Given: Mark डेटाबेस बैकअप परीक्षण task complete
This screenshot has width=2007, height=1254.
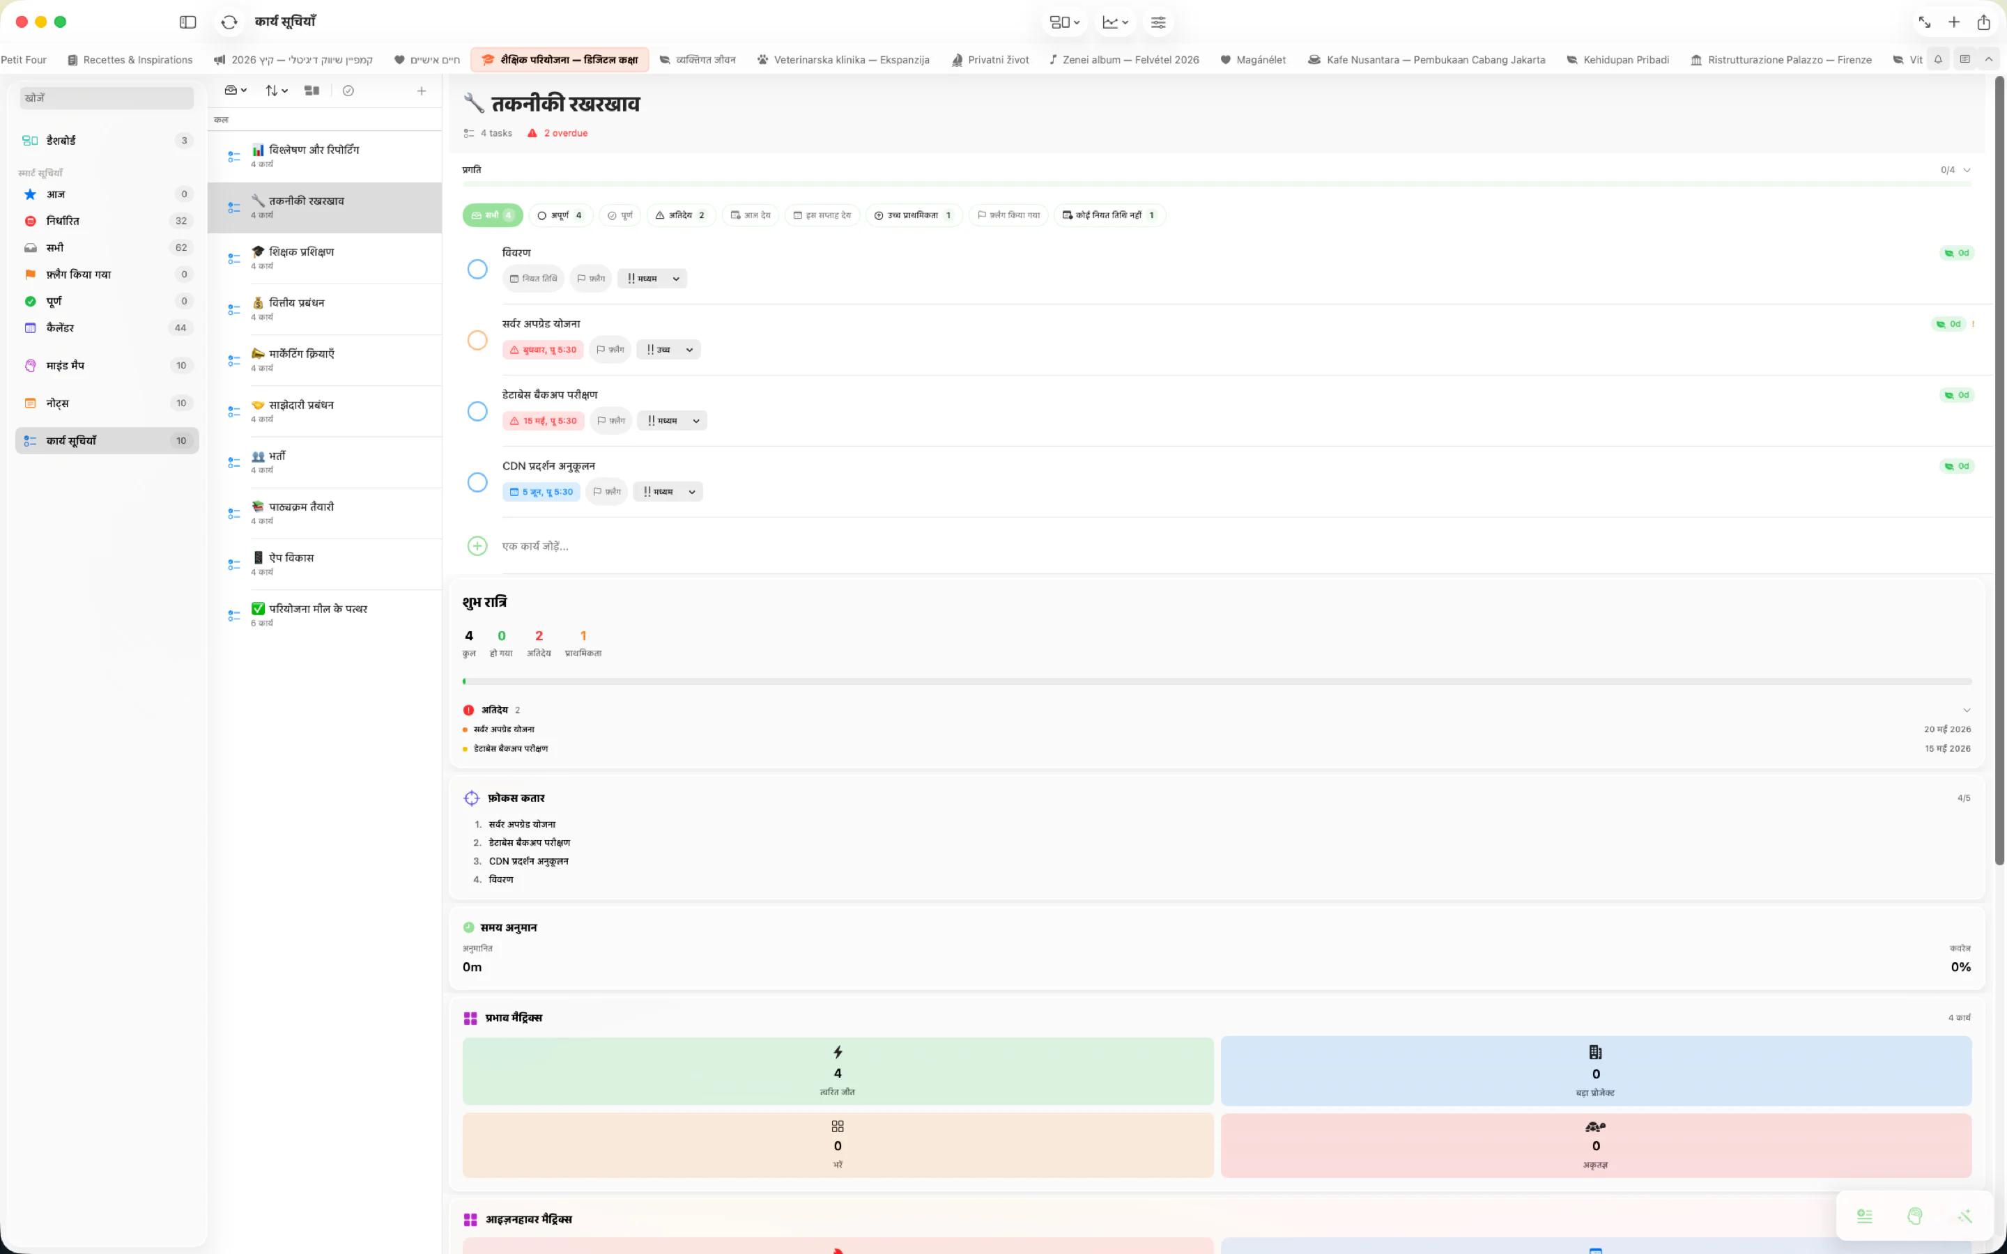Looking at the screenshot, I should 477,411.
